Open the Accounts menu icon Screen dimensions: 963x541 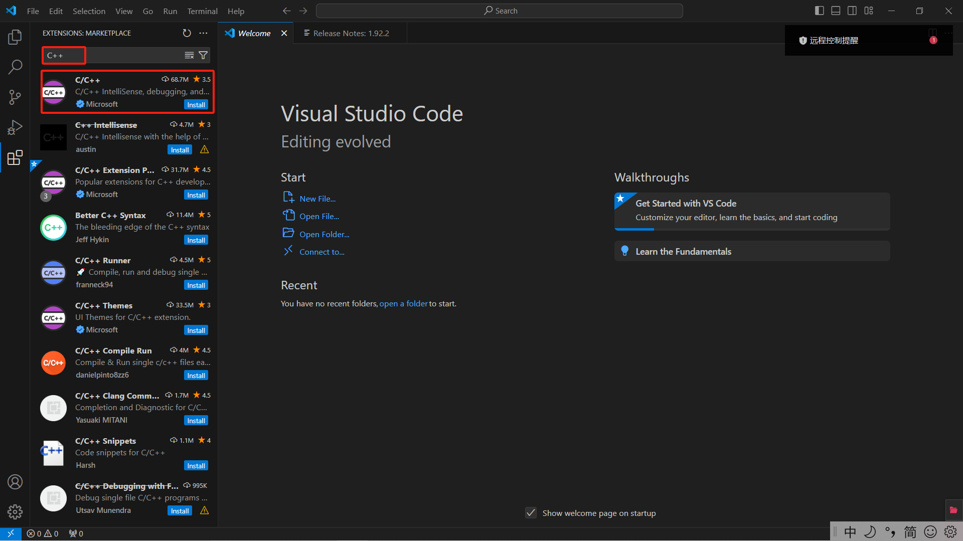pos(15,482)
